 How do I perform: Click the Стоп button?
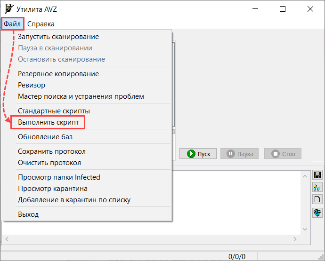(x=283, y=154)
